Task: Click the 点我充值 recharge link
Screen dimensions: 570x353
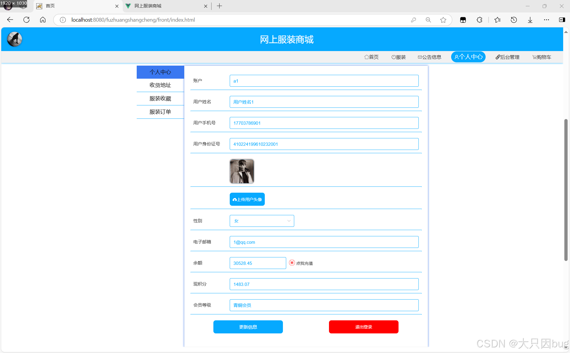Action: [304, 263]
